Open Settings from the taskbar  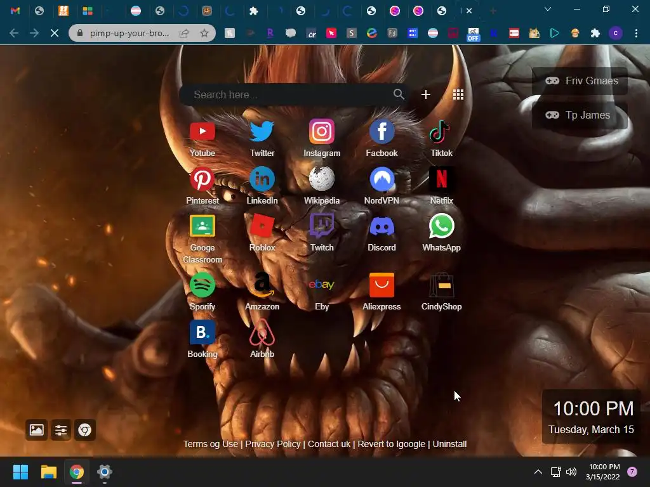[x=105, y=472]
